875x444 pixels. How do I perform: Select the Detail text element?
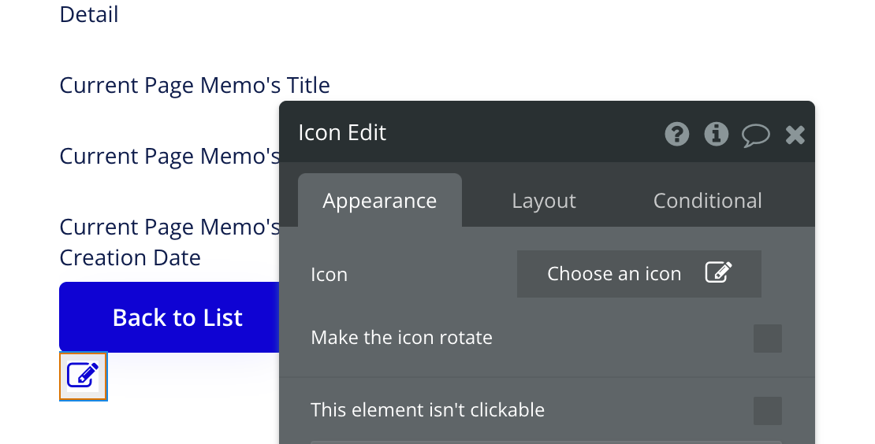(89, 14)
